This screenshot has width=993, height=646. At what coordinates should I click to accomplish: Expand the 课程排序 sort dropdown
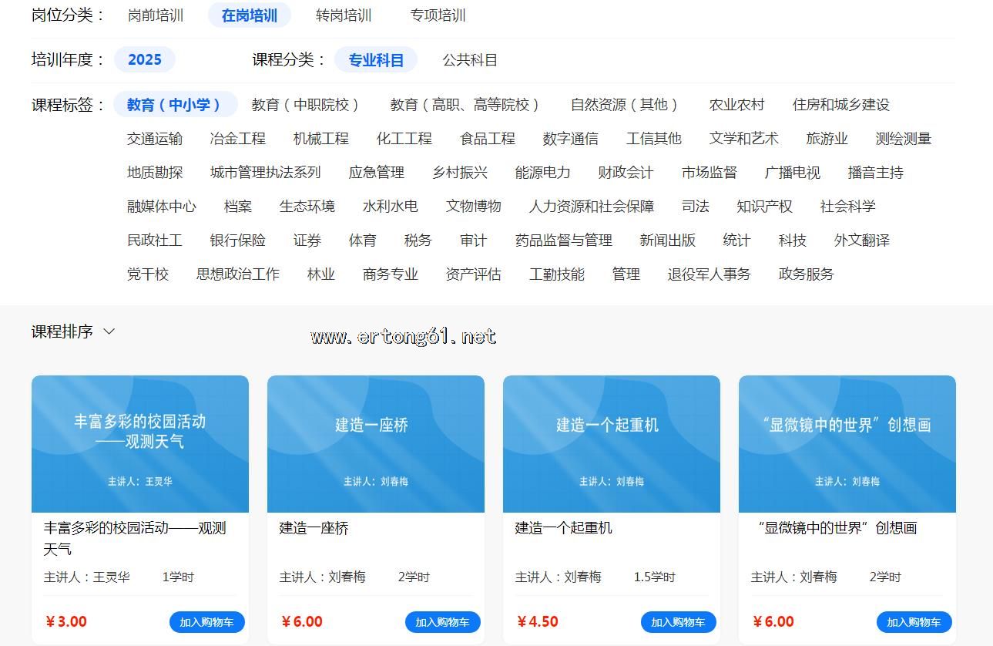[x=73, y=331]
